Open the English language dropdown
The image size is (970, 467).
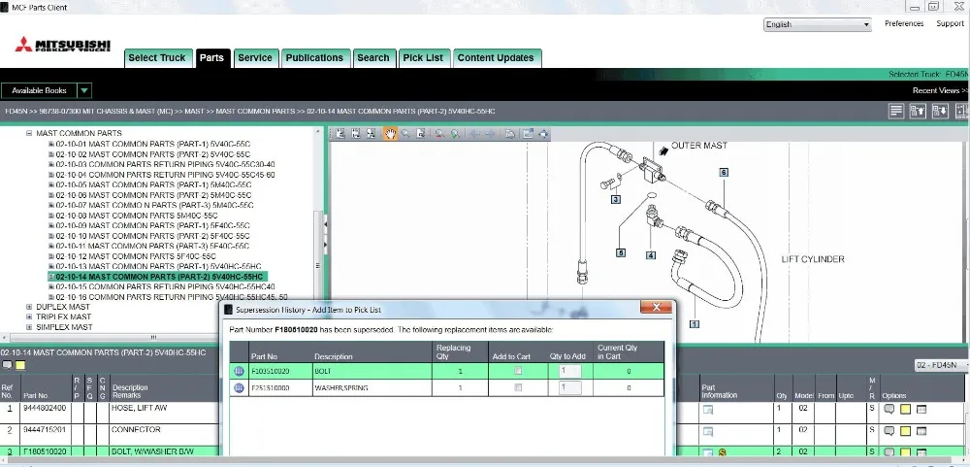coord(817,24)
